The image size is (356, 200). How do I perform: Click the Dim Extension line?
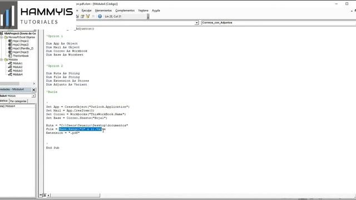(67, 81)
